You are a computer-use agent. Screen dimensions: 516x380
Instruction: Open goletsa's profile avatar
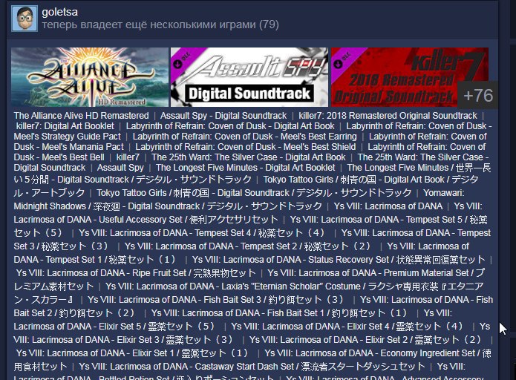click(x=25, y=19)
